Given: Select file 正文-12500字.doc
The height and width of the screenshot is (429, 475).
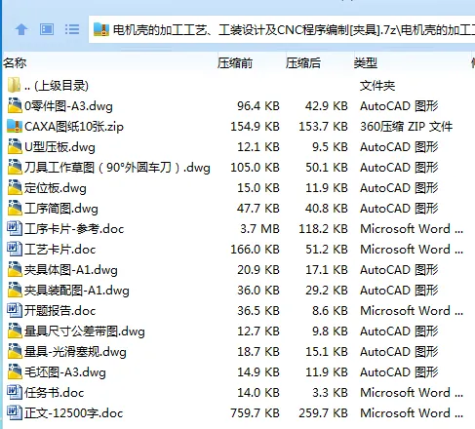Looking at the screenshot, I should [74, 413].
